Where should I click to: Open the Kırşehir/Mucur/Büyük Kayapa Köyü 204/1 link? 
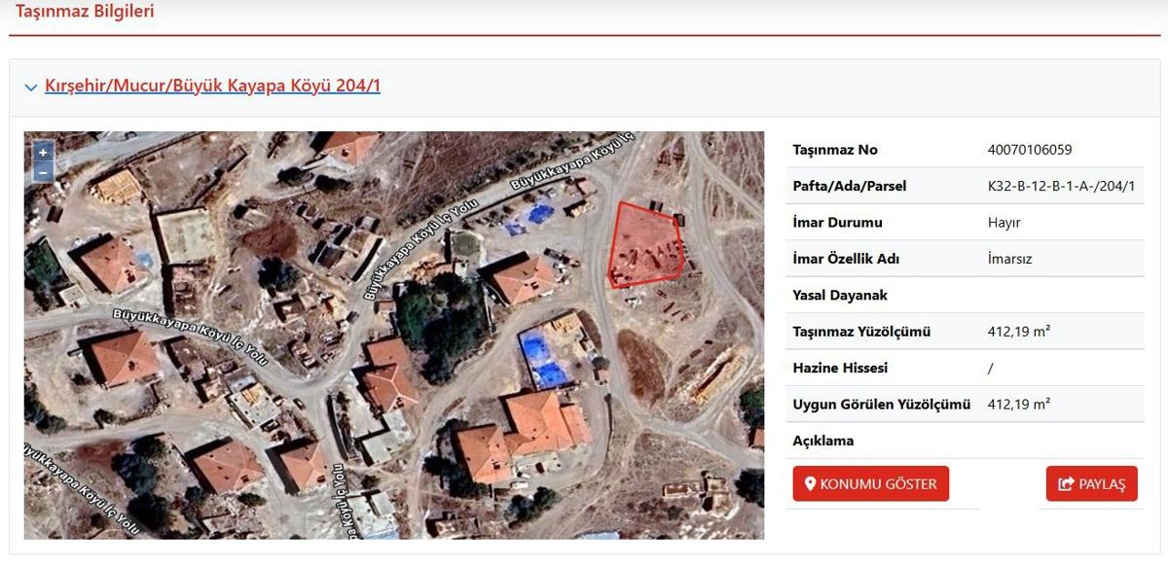click(x=212, y=86)
